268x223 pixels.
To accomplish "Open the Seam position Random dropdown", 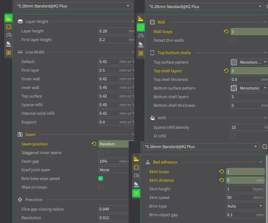I will click(x=114, y=144).
